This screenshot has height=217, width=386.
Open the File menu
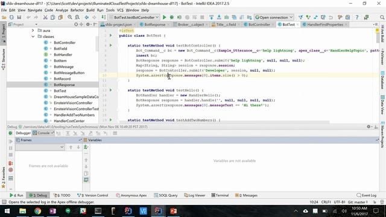[4, 10]
